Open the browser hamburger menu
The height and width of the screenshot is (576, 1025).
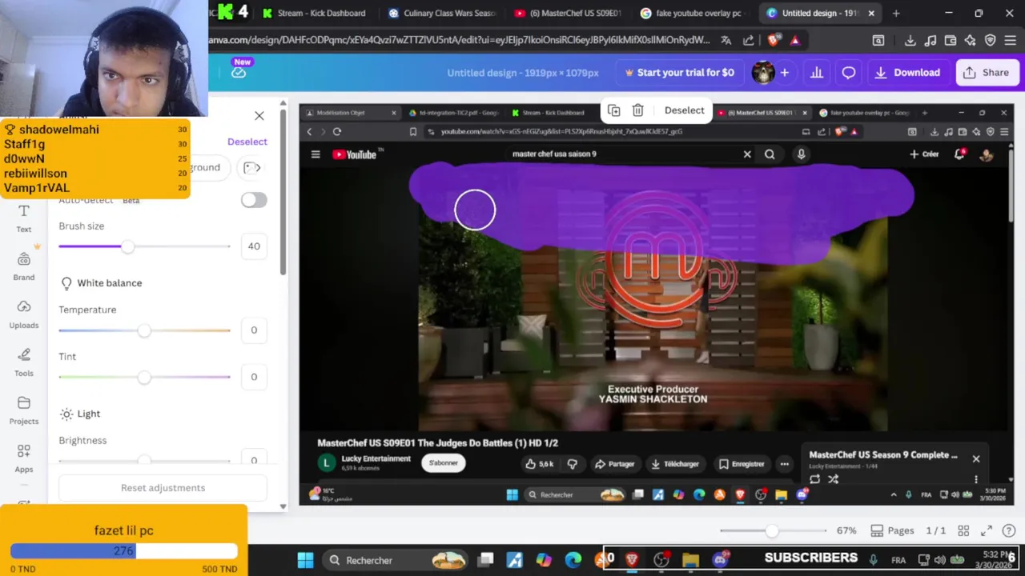1011,40
